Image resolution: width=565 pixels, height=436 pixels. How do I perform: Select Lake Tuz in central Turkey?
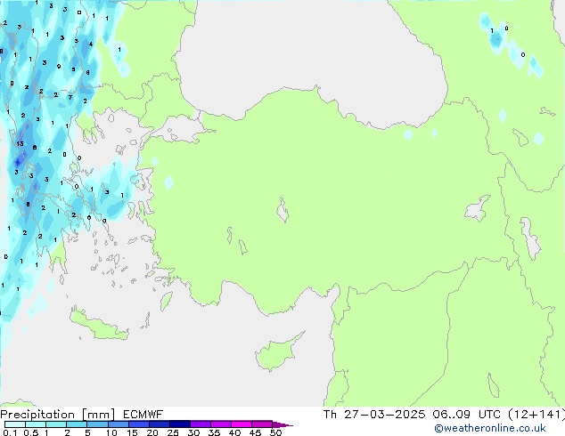[x=282, y=210]
